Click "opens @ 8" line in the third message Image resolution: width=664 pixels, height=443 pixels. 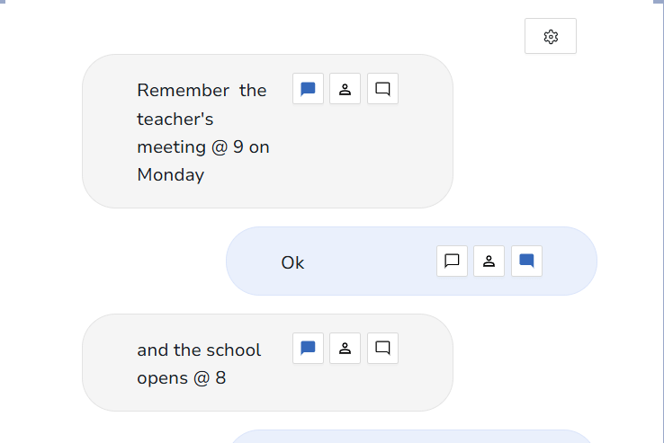tap(181, 377)
